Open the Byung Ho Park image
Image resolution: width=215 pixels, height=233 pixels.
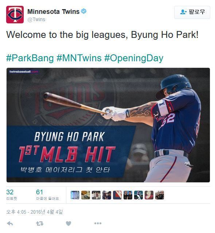(108, 125)
